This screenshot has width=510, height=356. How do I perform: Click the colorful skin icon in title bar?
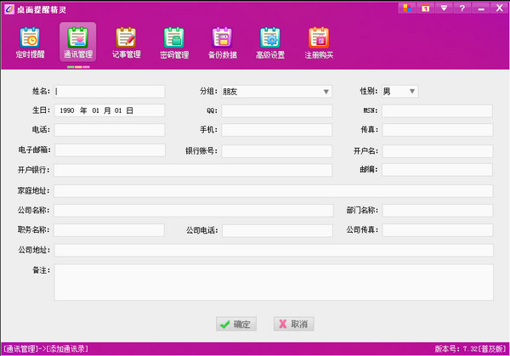tap(408, 8)
